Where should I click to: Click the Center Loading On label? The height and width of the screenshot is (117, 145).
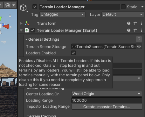click(x=43, y=94)
